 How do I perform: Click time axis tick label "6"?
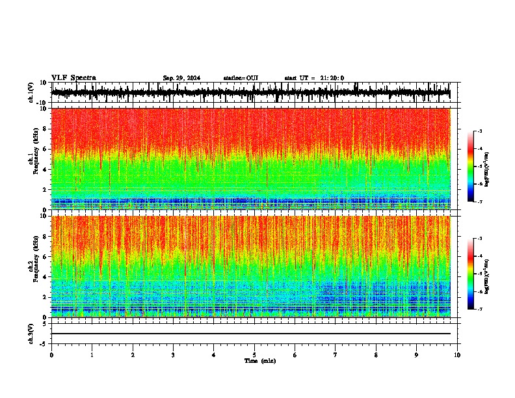295,355
